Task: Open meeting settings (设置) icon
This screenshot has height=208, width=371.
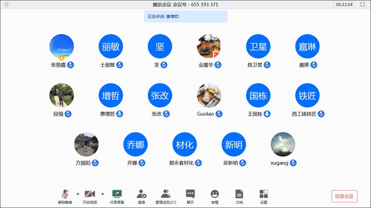Action: point(264,194)
